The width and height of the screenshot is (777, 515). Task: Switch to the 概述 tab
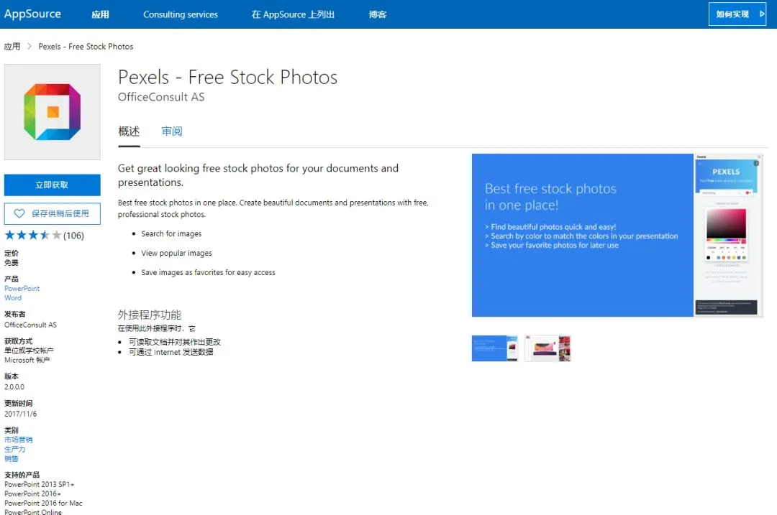click(x=129, y=131)
